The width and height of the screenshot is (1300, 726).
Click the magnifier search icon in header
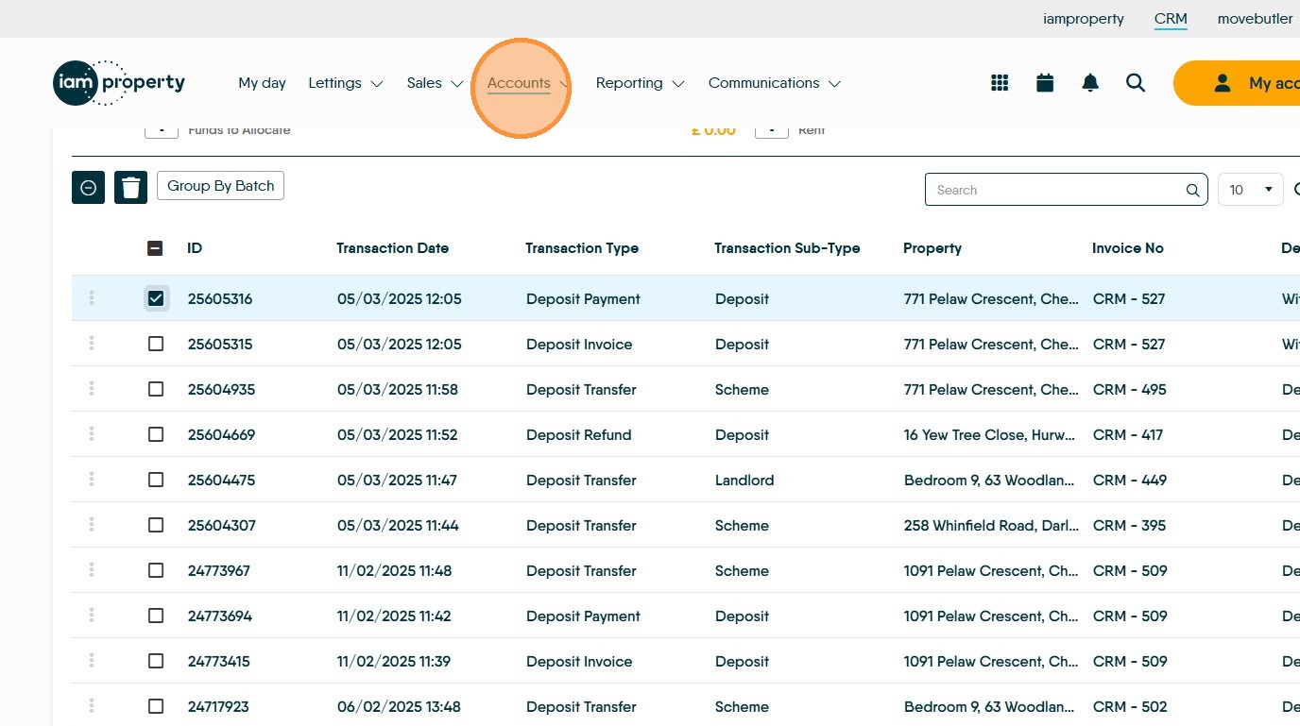click(1136, 83)
